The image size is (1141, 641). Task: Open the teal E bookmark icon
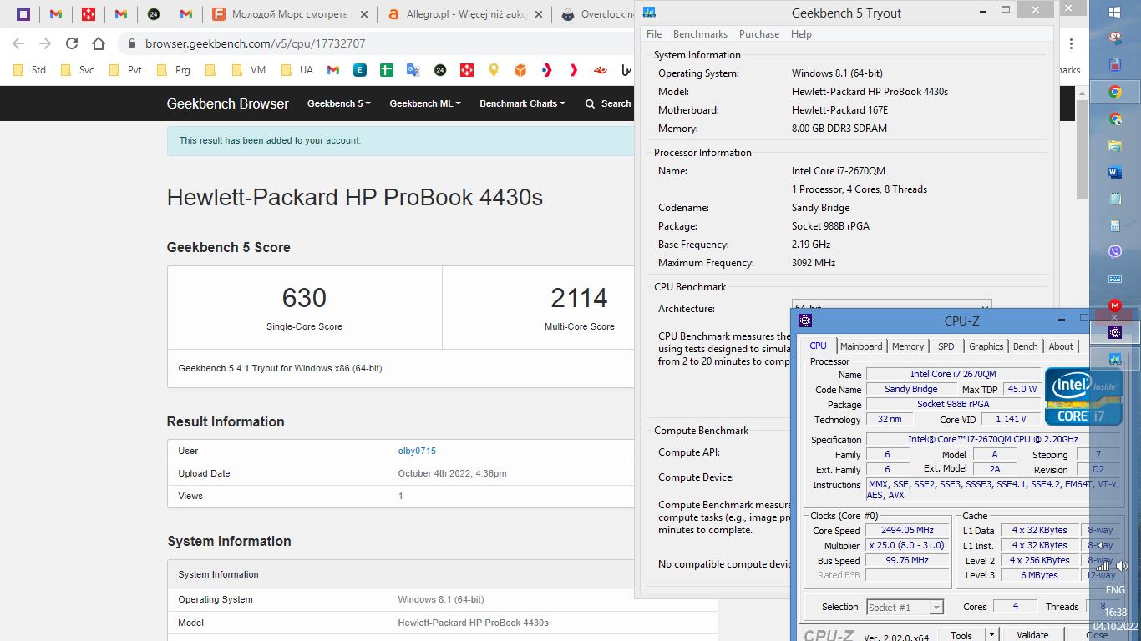click(360, 70)
